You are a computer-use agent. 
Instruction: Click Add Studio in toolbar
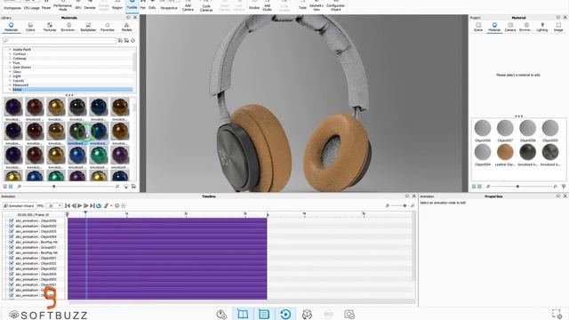[267, 6]
